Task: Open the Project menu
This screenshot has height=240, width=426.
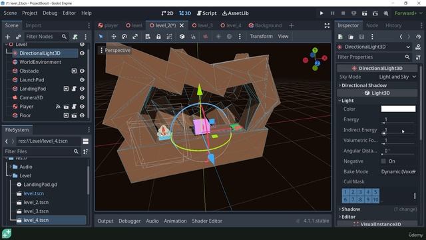Action: tap(29, 13)
